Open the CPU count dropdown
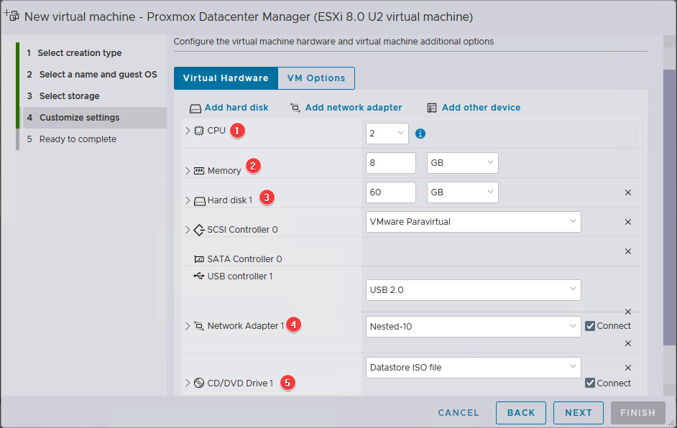This screenshot has height=428, width=677. [387, 134]
